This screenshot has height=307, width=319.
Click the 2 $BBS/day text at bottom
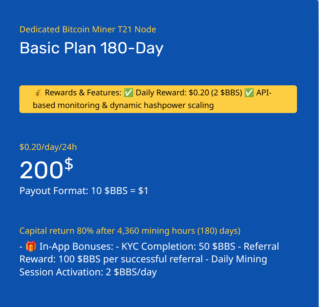coord(131,272)
